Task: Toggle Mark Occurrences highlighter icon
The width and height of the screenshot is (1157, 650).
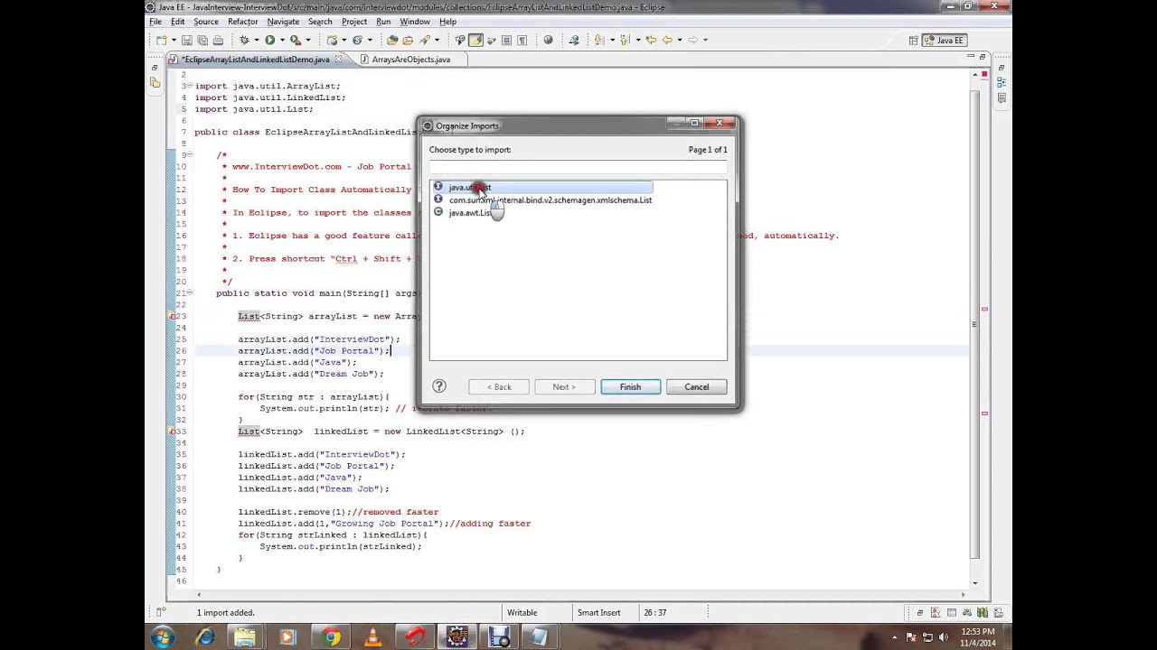Action: 475,40
